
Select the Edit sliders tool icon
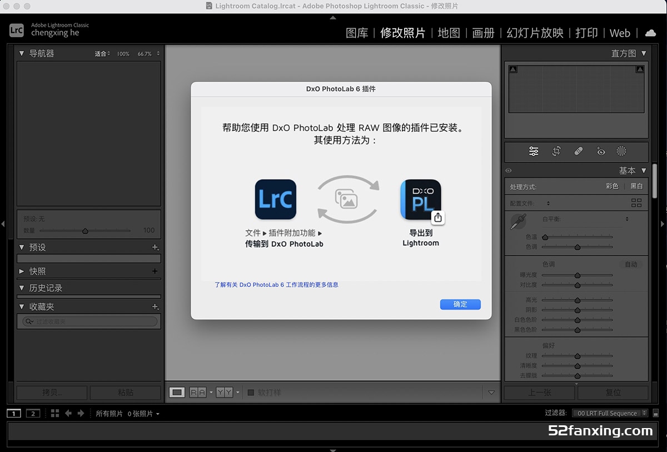click(534, 151)
